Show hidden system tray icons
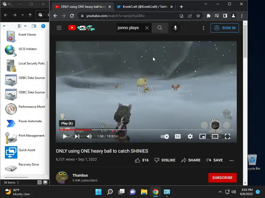265x198 pixels. [220, 192]
